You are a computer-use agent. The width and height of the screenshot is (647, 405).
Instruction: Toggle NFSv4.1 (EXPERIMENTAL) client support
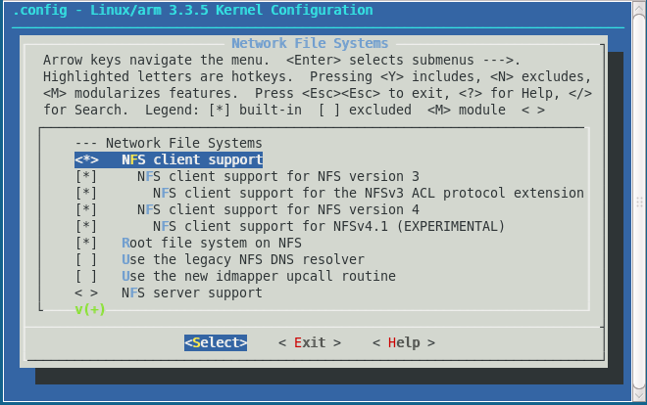(289, 226)
